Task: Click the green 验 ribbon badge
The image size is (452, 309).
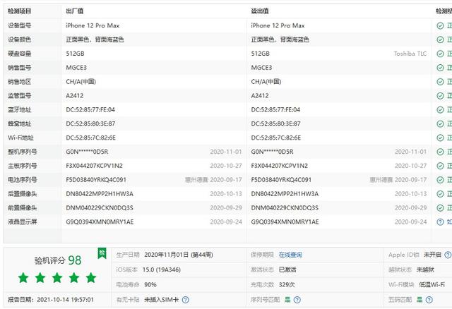Action: pyautogui.click(x=102, y=253)
